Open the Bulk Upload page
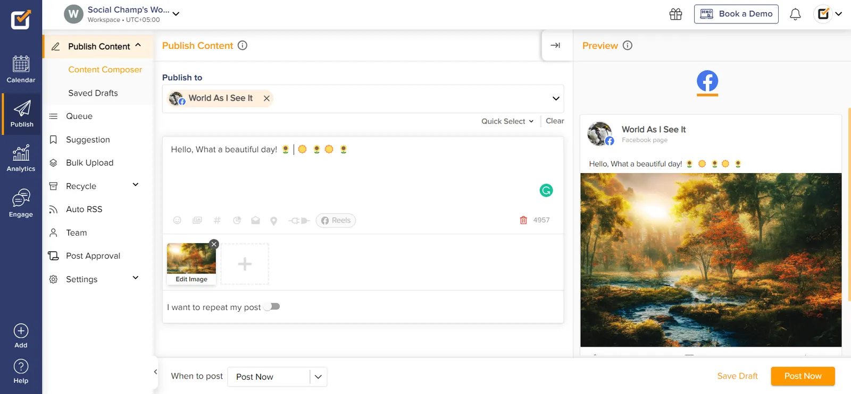 tap(89, 163)
